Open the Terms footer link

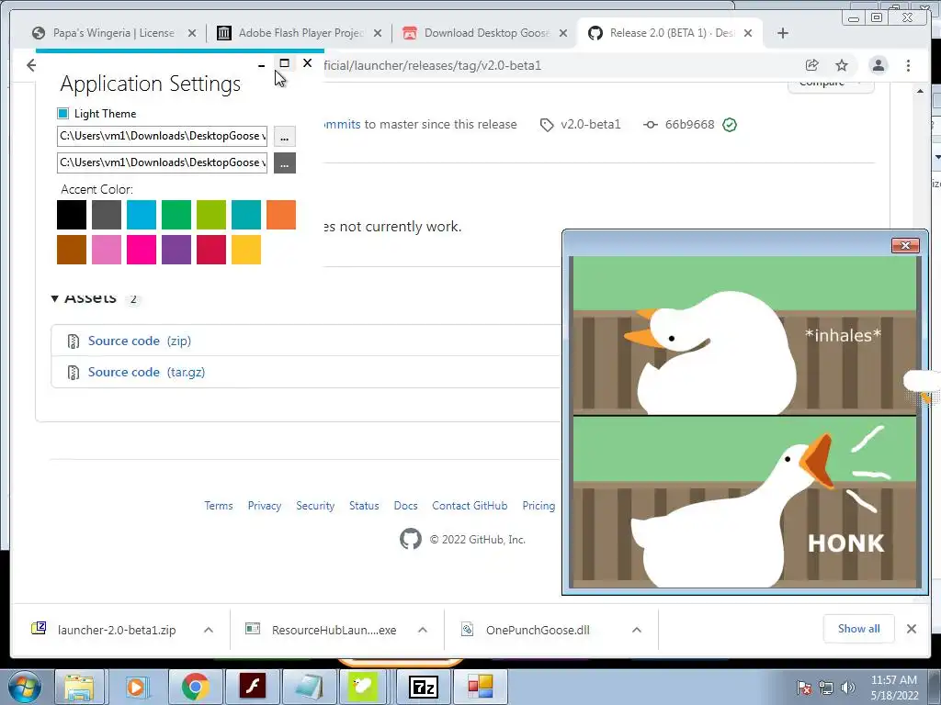click(x=219, y=506)
